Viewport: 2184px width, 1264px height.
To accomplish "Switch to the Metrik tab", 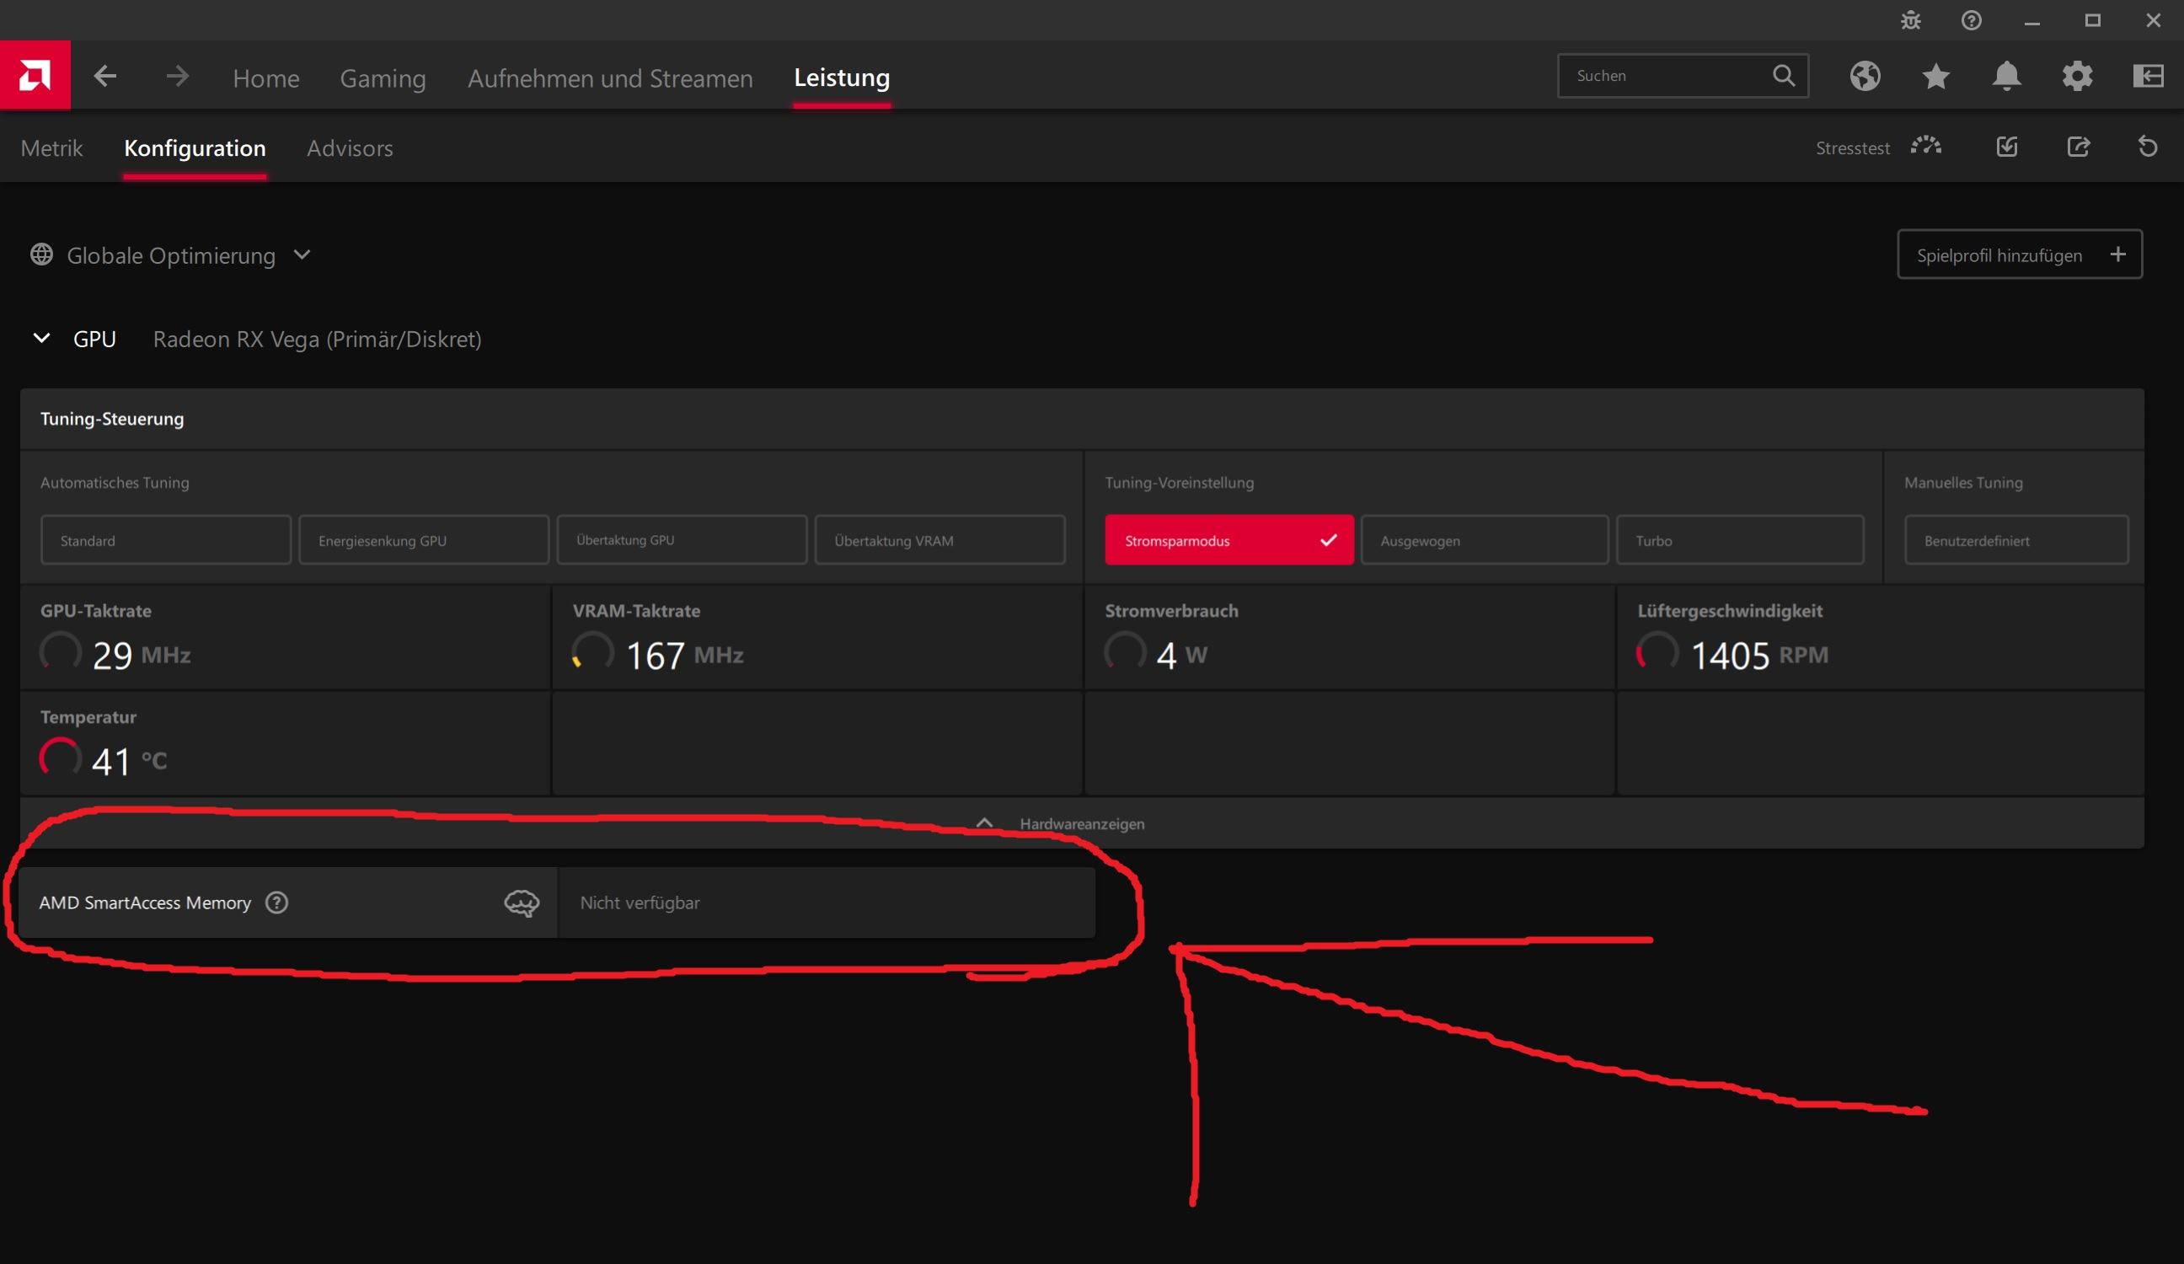I will pos(51,148).
